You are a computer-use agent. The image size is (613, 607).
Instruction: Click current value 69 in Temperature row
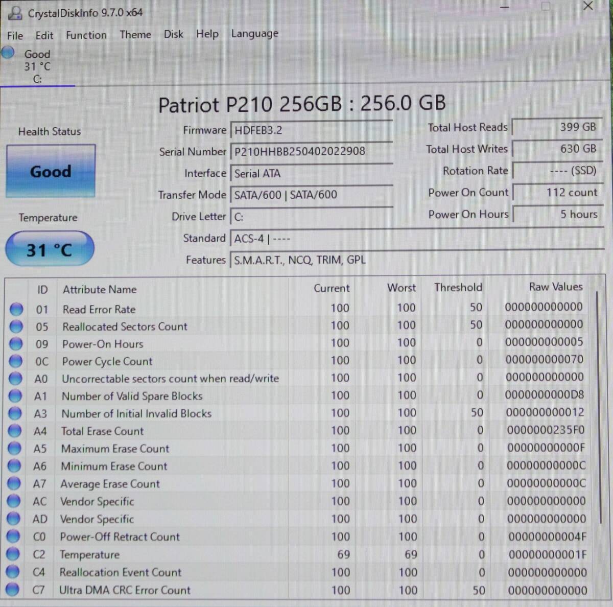[x=343, y=554]
